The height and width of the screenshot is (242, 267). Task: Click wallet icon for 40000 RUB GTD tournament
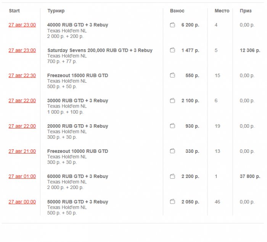[x=172, y=25]
